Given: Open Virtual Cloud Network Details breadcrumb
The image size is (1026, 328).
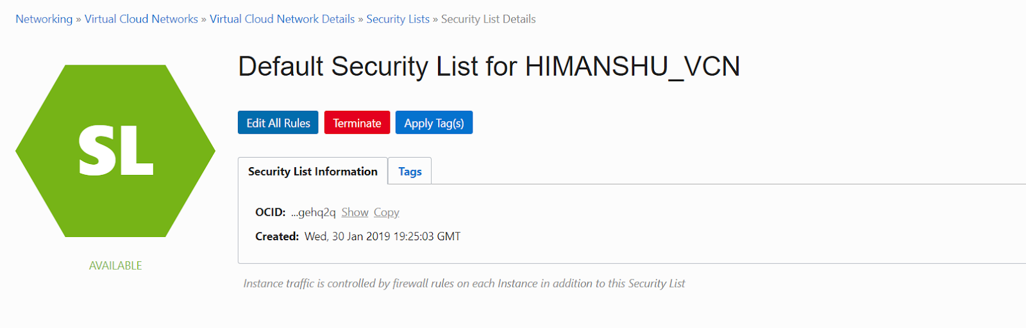Looking at the screenshot, I should [282, 19].
